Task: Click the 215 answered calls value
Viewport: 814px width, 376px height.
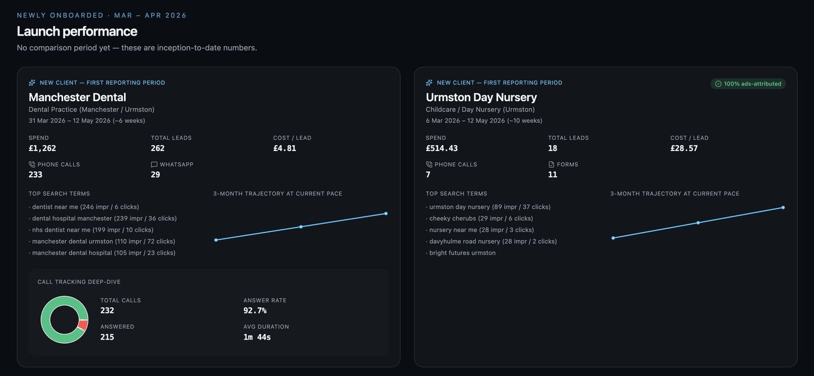Action: pos(107,337)
